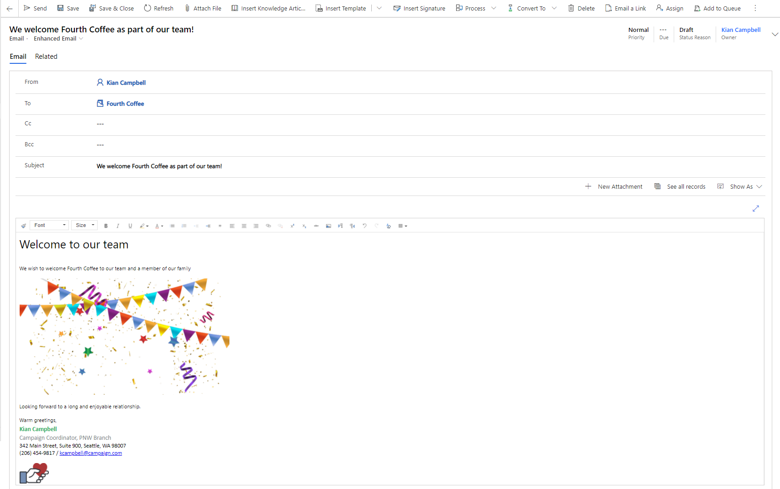The height and width of the screenshot is (489, 780).
Task: Click the undo arrow in the editor toolbar
Action: 364,226
